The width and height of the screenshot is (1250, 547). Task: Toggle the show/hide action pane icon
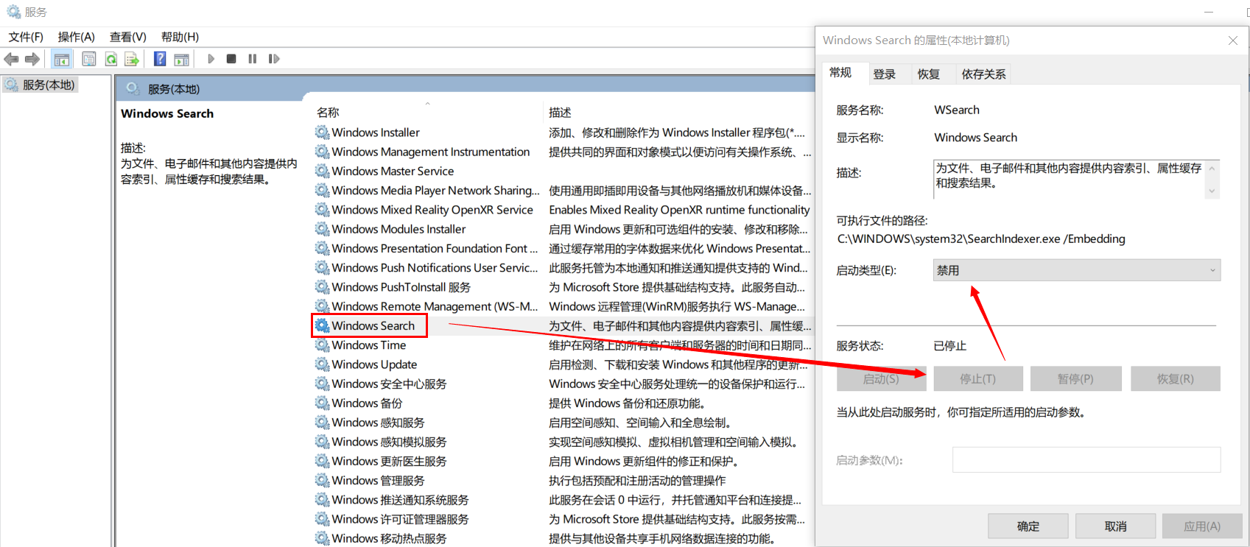181,59
